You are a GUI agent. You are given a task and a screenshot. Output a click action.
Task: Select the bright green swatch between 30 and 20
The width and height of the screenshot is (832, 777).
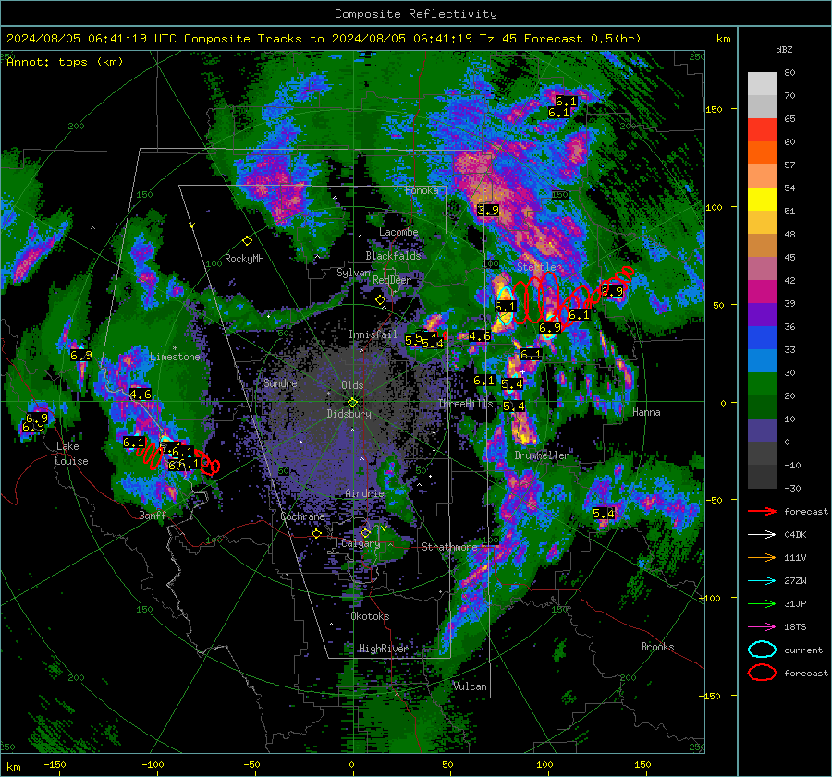[x=762, y=384]
